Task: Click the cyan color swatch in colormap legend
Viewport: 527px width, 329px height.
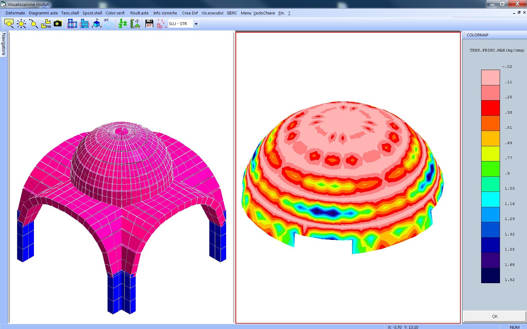Action: point(490,199)
